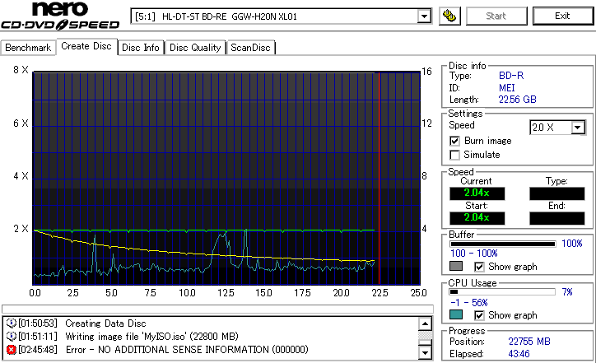Viewport: 596px width, 363px height.
Task: Click the write progress bar below graph
Action: pyautogui.click(x=217, y=309)
